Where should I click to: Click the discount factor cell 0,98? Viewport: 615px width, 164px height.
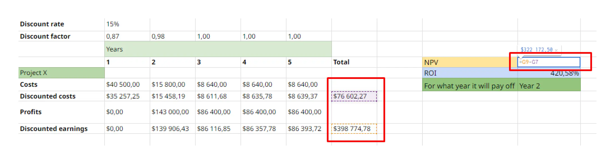point(173,36)
